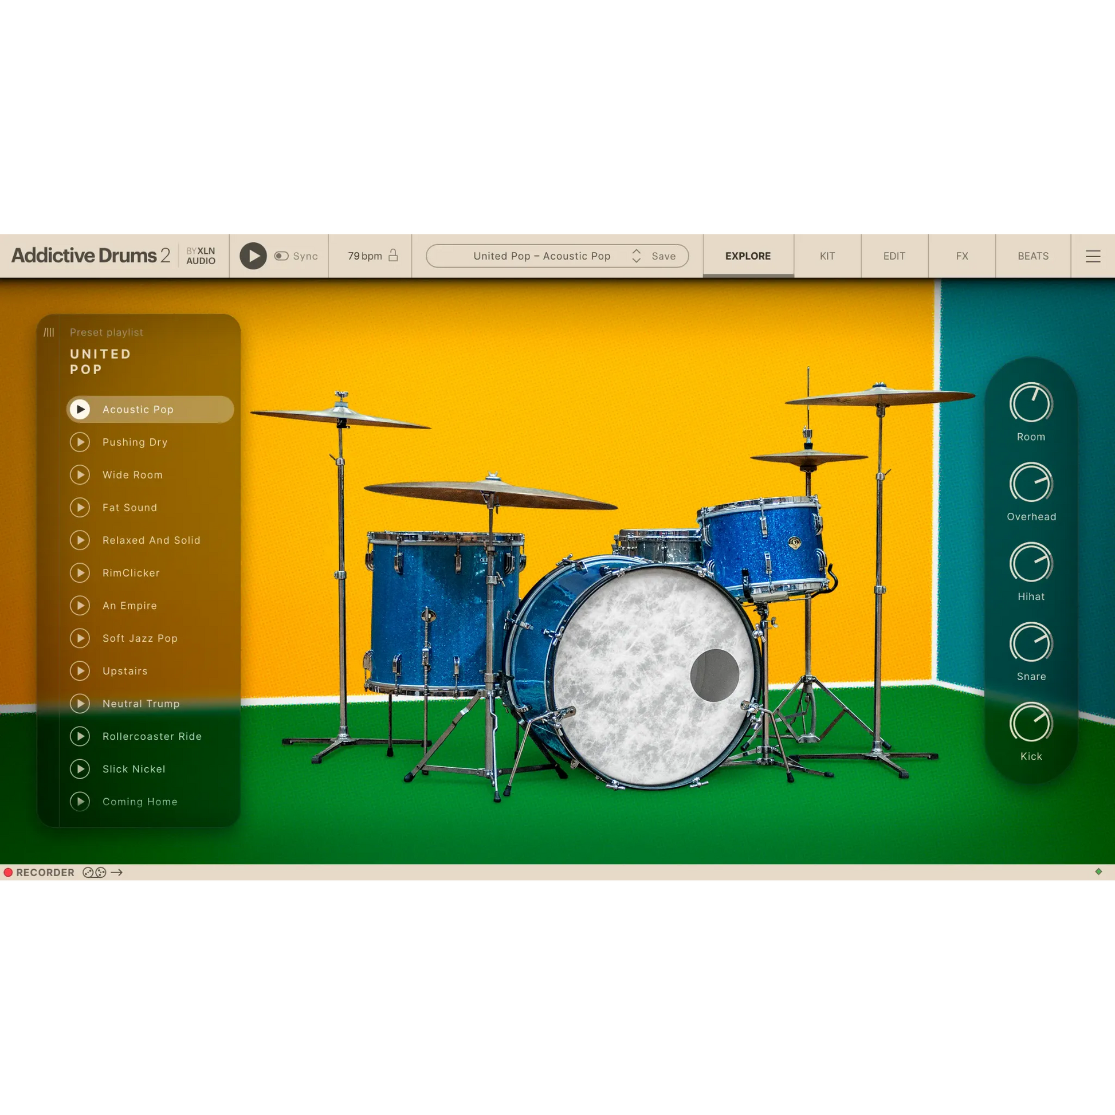Click the recorder export arrow icon
This screenshot has height=1115, width=1115.
[x=116, y=872]
